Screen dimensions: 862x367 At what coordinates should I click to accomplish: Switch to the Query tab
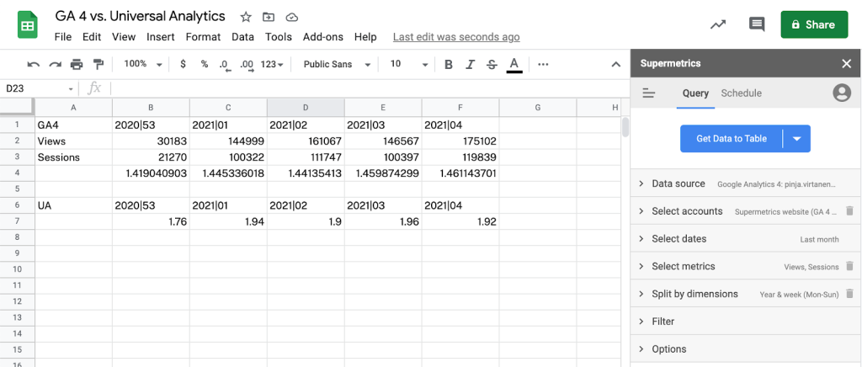[x=695, y=93]
